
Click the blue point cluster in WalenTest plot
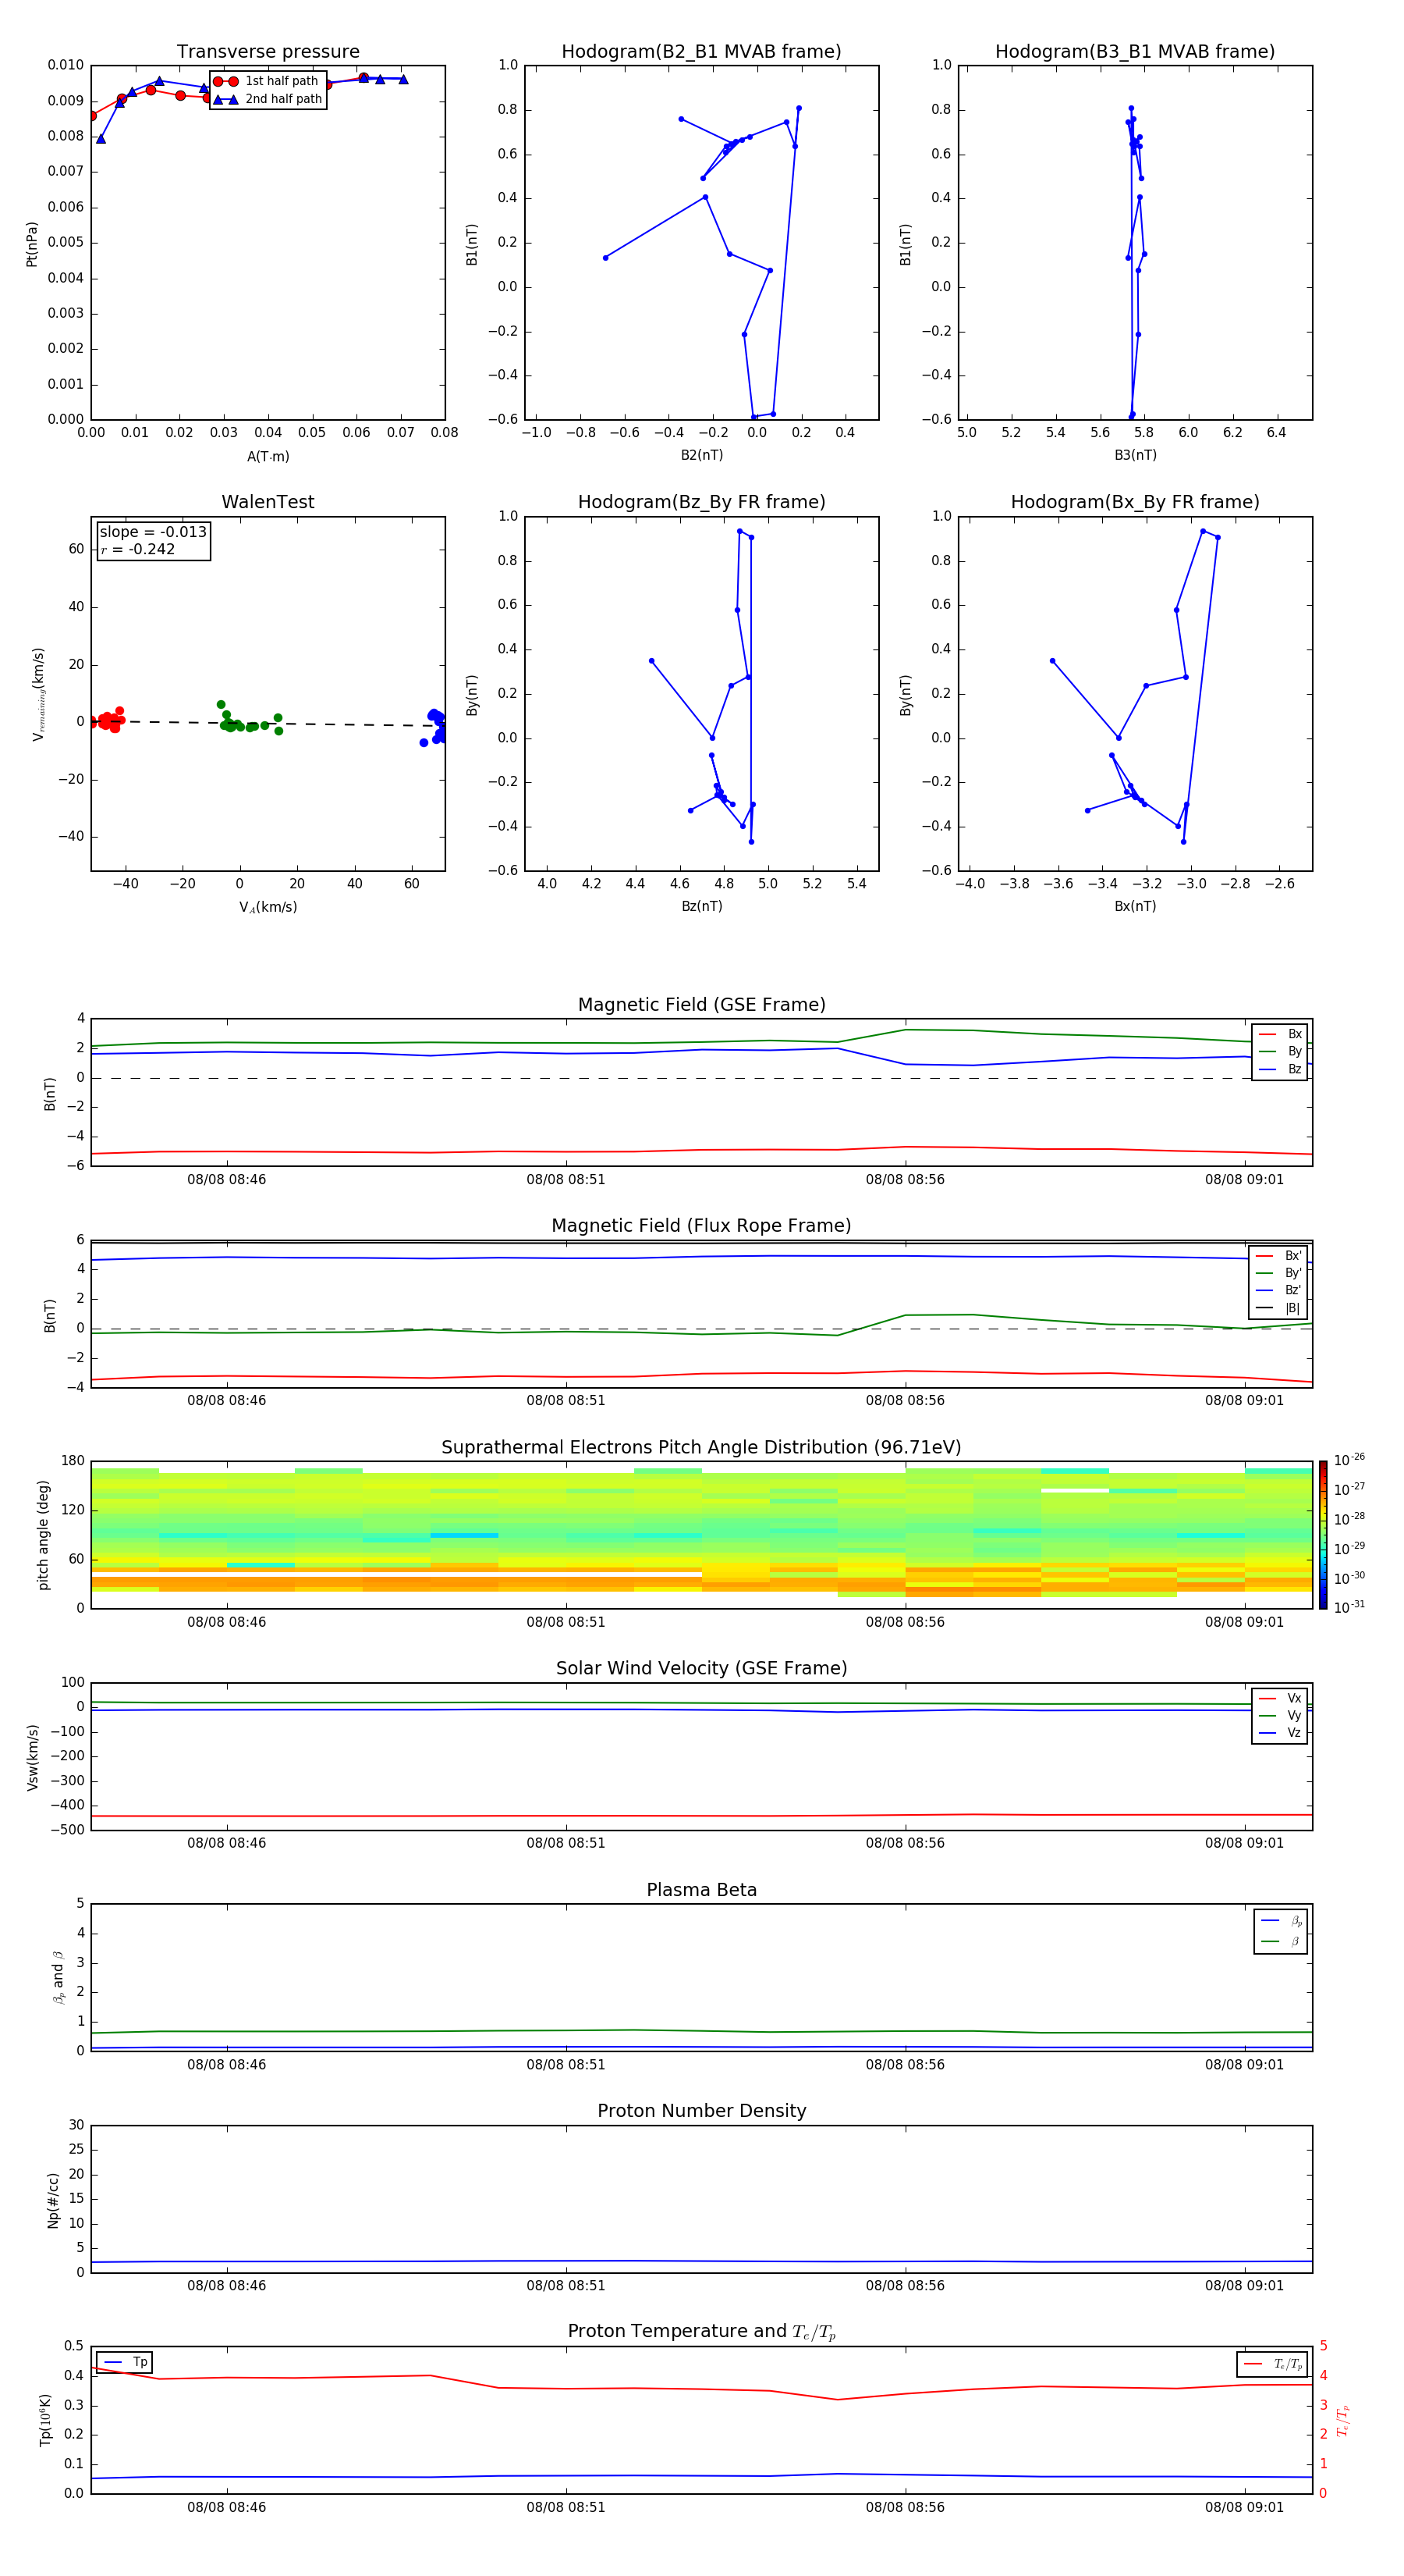pyautogui.click(x=434, y=727)
